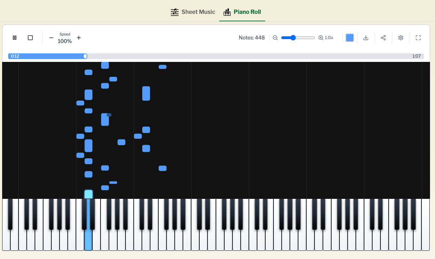Viewport: 435px width, 259px height.
Task: Click the Piano Roll keyboard icon
Action: (x=227, y=12)
